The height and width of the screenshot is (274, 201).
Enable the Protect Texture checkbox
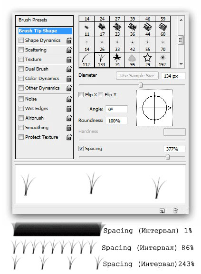click(21, 137)
